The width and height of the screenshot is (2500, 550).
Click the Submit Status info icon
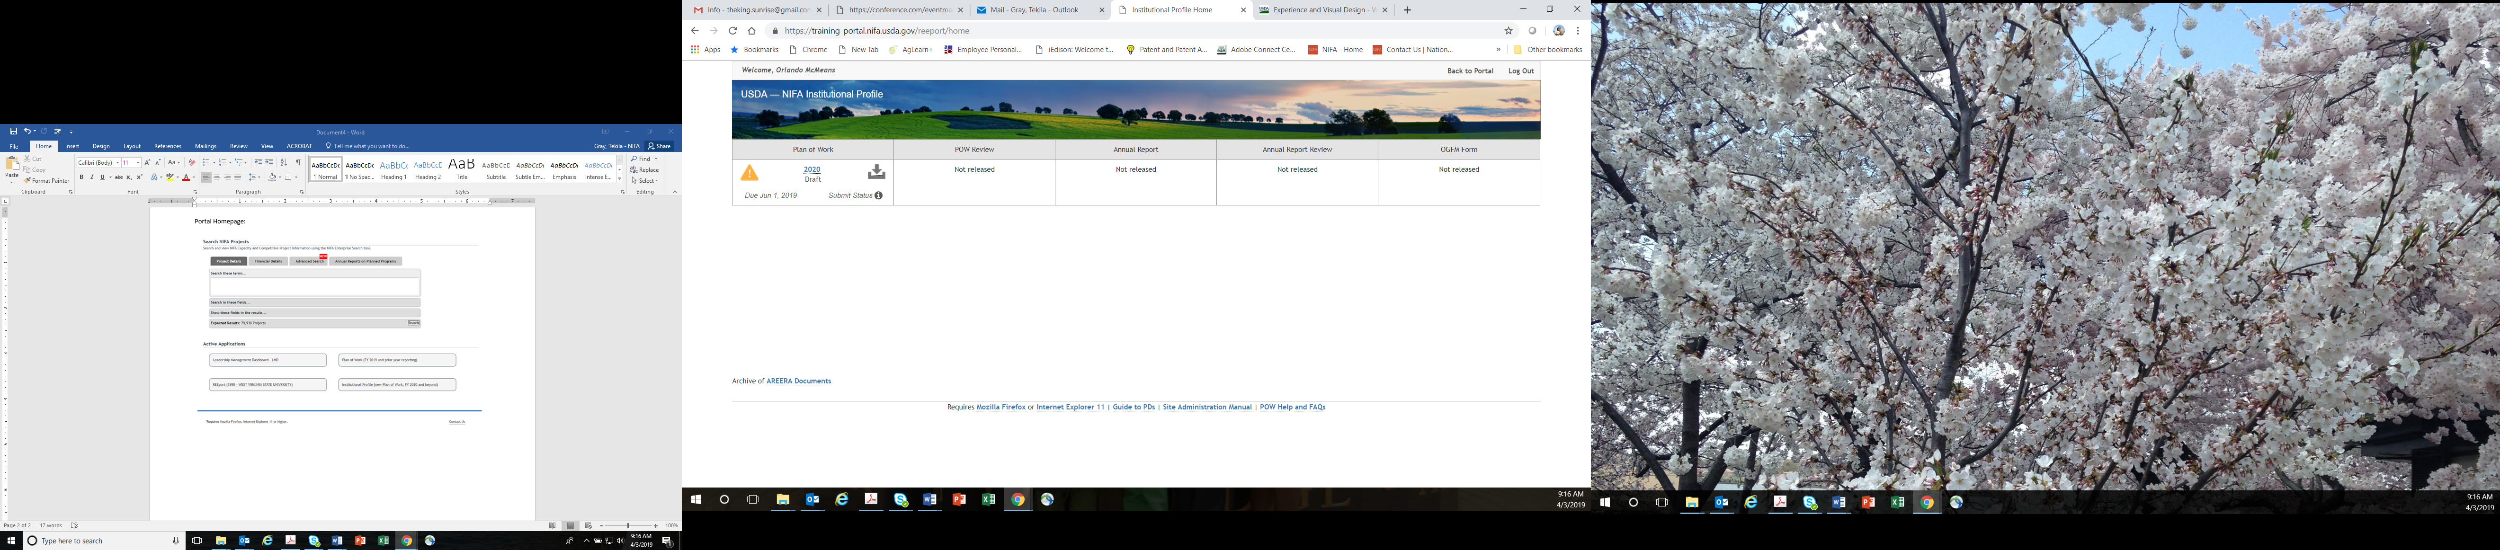878,196
